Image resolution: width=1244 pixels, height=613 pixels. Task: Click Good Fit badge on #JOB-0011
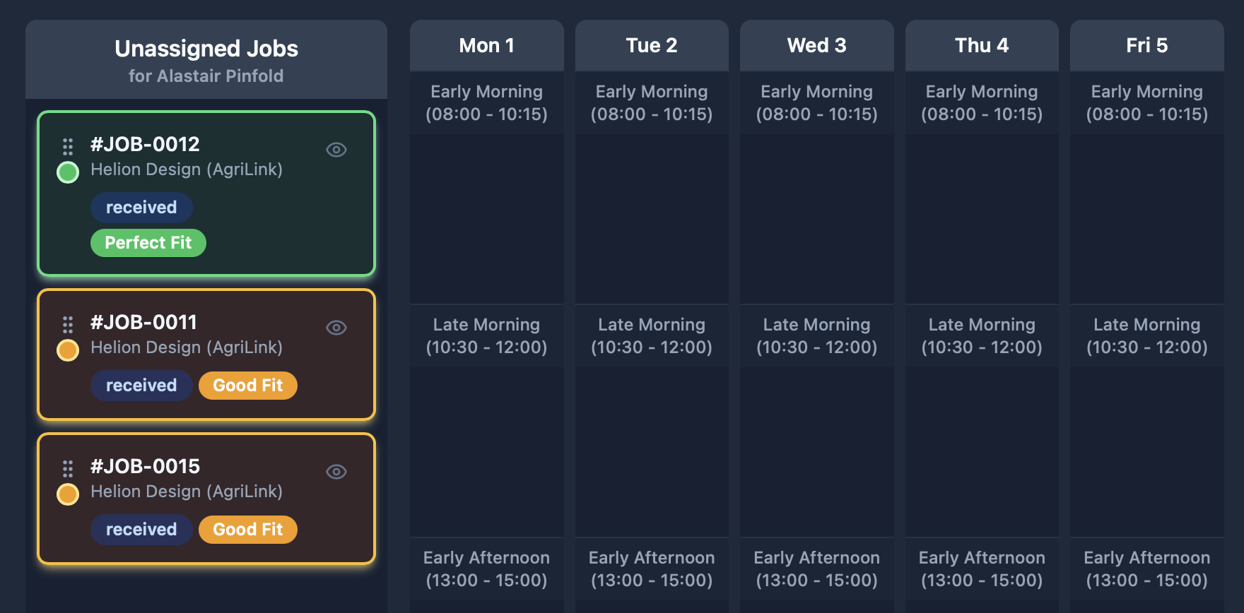point(248,386)
